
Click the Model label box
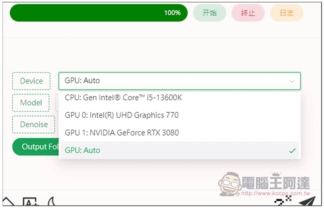31,103
